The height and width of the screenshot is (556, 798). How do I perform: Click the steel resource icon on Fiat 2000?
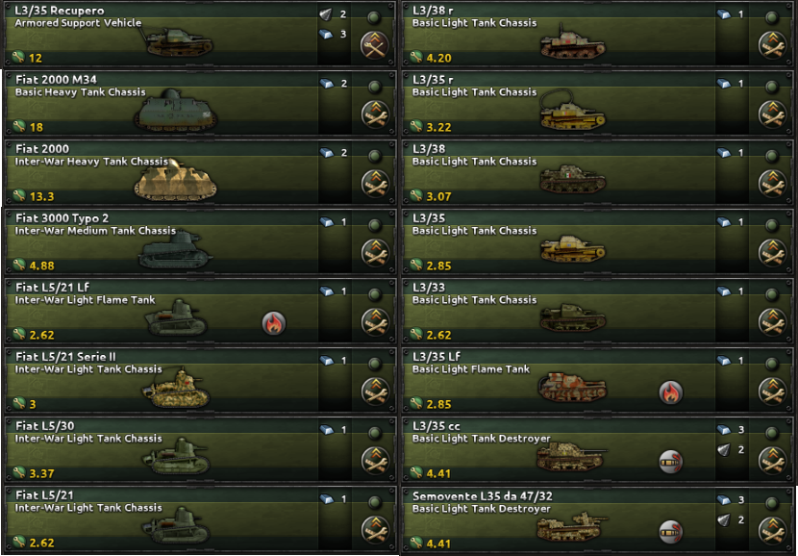[327, 153]
